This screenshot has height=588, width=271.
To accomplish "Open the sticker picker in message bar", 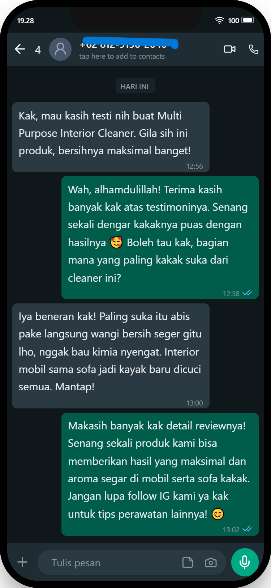I will click(188, 562).
